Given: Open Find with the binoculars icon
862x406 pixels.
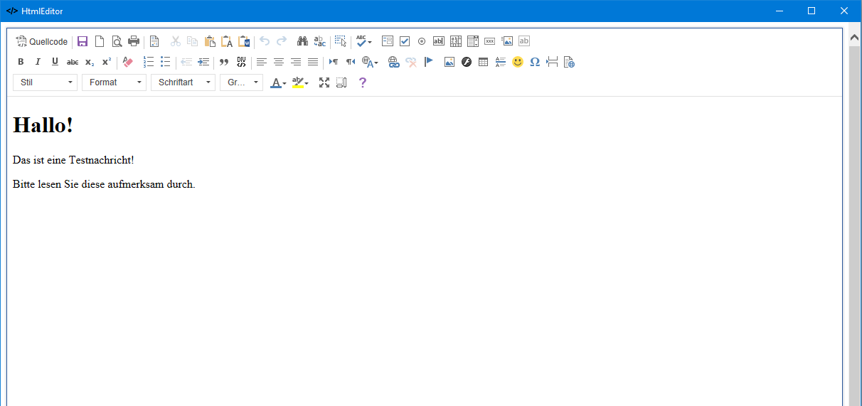Looking at the screenshot, I should tap(302, 41).
